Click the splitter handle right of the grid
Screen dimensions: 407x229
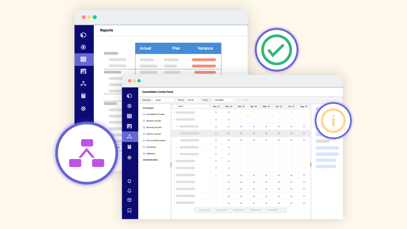click(x=311, y=164)
